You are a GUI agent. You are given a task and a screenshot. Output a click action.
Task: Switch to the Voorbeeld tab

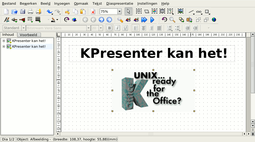click(28, 35)
